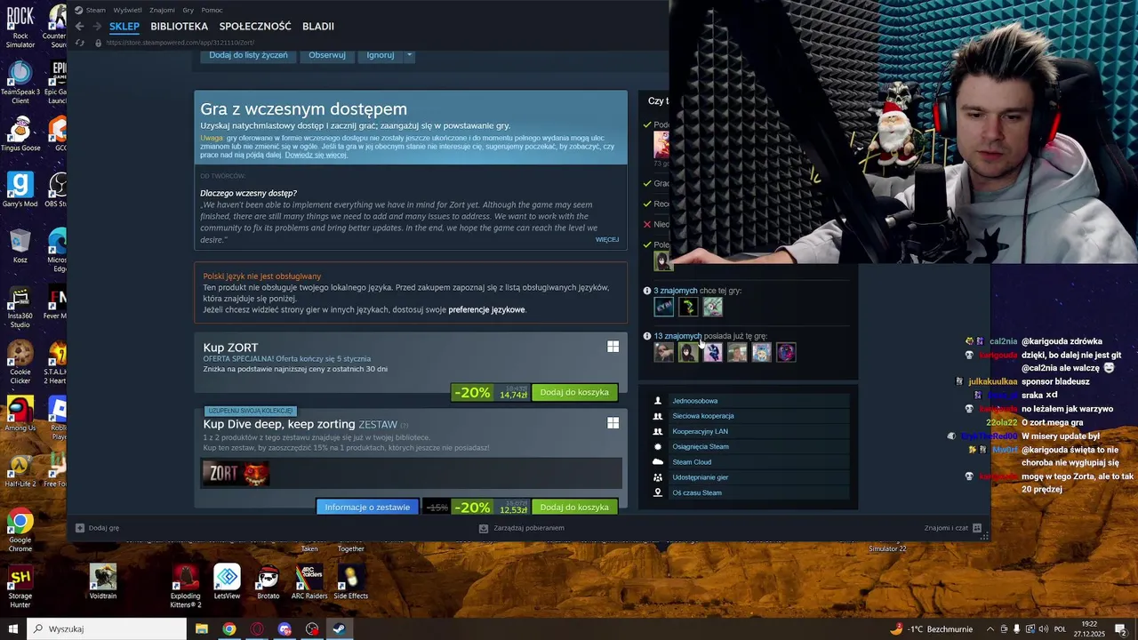Open the ZORT bundle game thumbnail
The image size is (1138, 640).
(x=236, y=474)
